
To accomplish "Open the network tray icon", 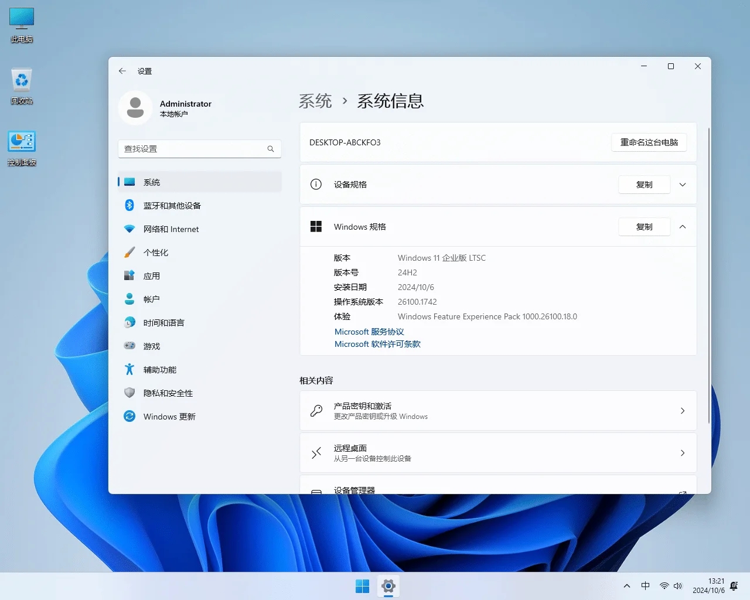I will (664, 586).
